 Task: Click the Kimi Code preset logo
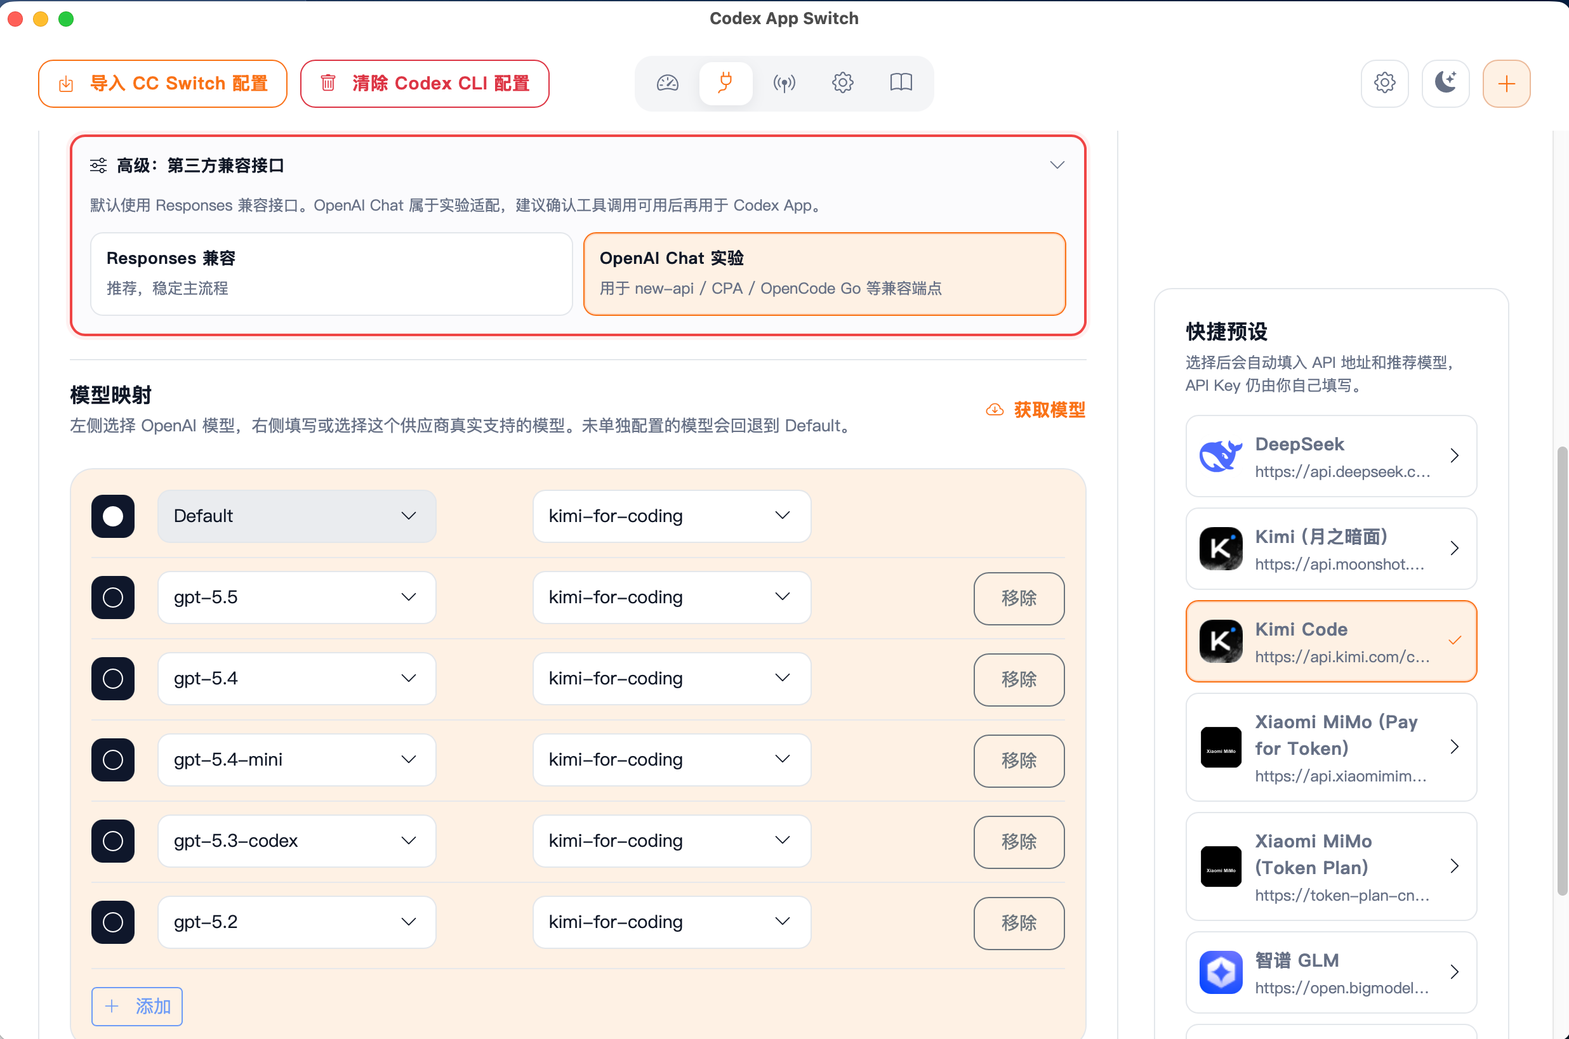click(x=1221, y=641)
